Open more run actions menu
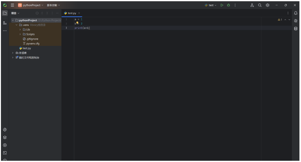Screen dimensions: 301x162 point(235,5)
